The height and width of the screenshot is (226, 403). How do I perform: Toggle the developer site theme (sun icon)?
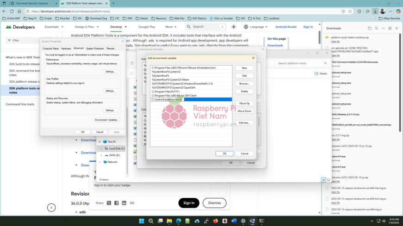point(233,27)
